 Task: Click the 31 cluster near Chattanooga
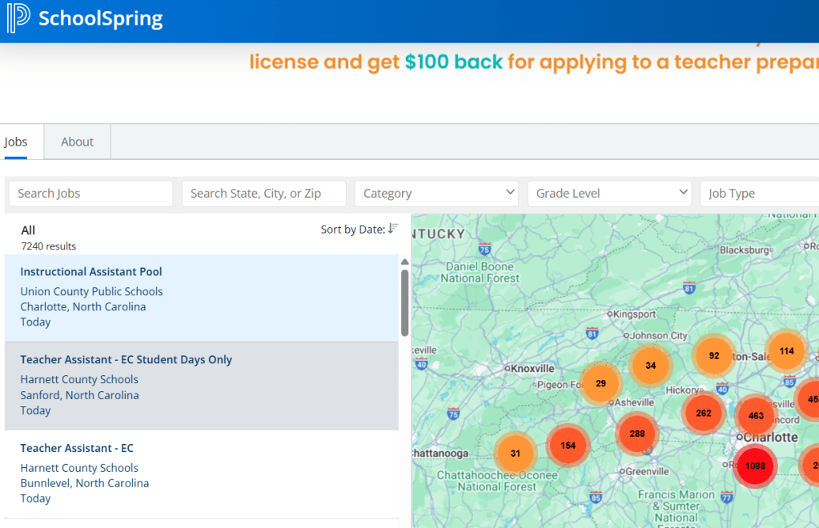[x=515, y=454]
